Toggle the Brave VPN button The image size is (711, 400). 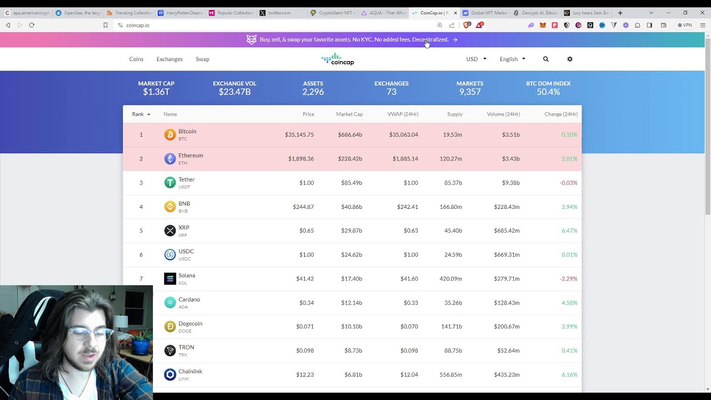point(684,25)
